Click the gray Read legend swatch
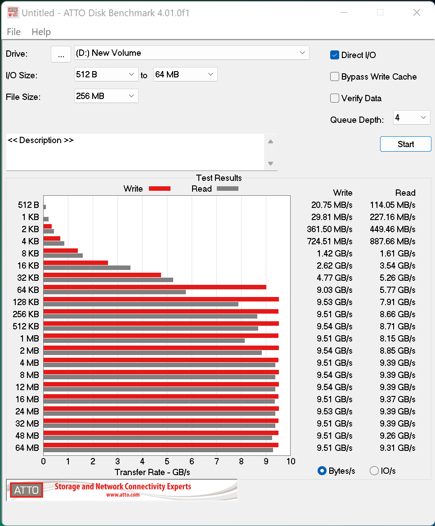435x526 pixels. click(228, 189)
